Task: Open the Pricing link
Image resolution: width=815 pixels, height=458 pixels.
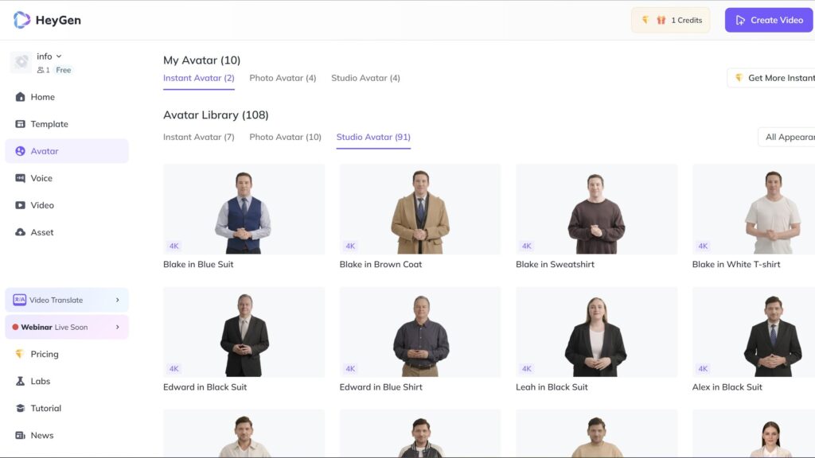Action: 45,354
